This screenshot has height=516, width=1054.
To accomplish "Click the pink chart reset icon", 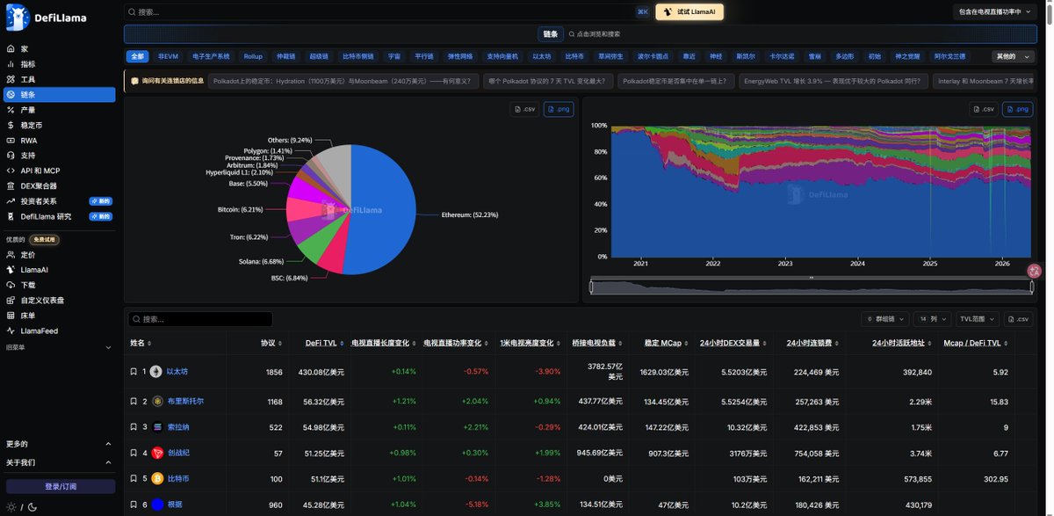I will pyautogui.click(x=1035, y=270).
